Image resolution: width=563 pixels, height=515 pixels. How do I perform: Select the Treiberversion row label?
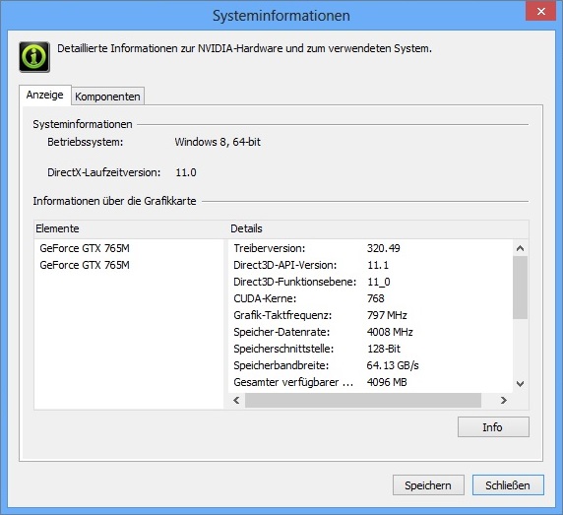[270, 248]
